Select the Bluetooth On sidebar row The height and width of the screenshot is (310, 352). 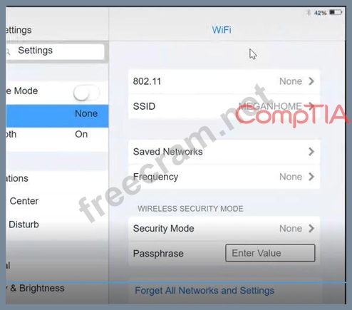coord(57,135)
